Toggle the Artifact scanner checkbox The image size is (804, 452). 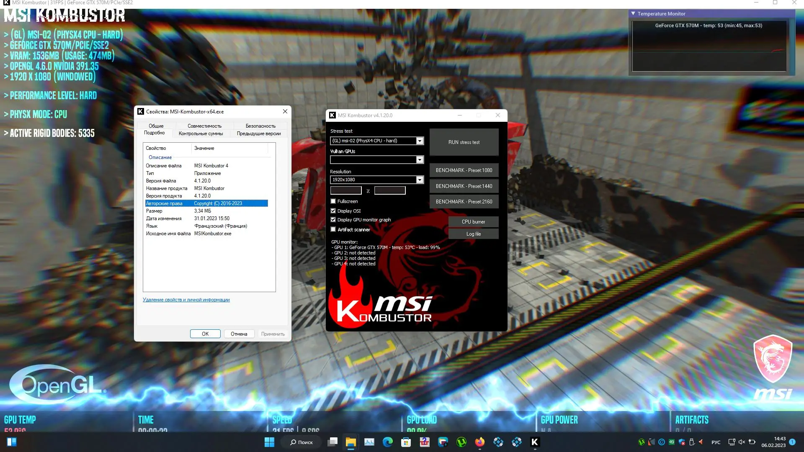coord(333,229)
